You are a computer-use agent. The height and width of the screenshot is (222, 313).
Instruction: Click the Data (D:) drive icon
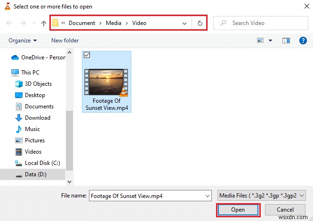(x=19, y=176)
